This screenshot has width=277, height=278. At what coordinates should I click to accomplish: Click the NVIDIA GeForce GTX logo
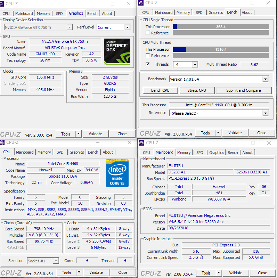[117, 51]
